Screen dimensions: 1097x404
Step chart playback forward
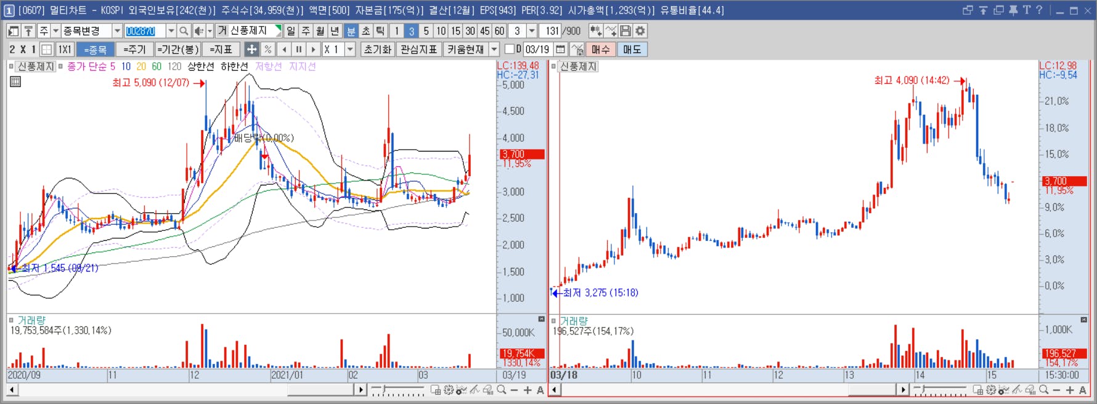pos(314,49)
